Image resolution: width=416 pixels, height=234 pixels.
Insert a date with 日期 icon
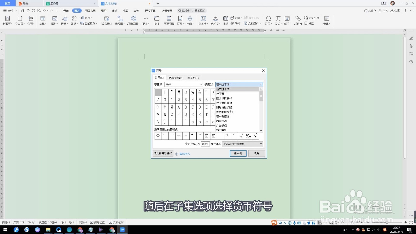tap(226, 20)
